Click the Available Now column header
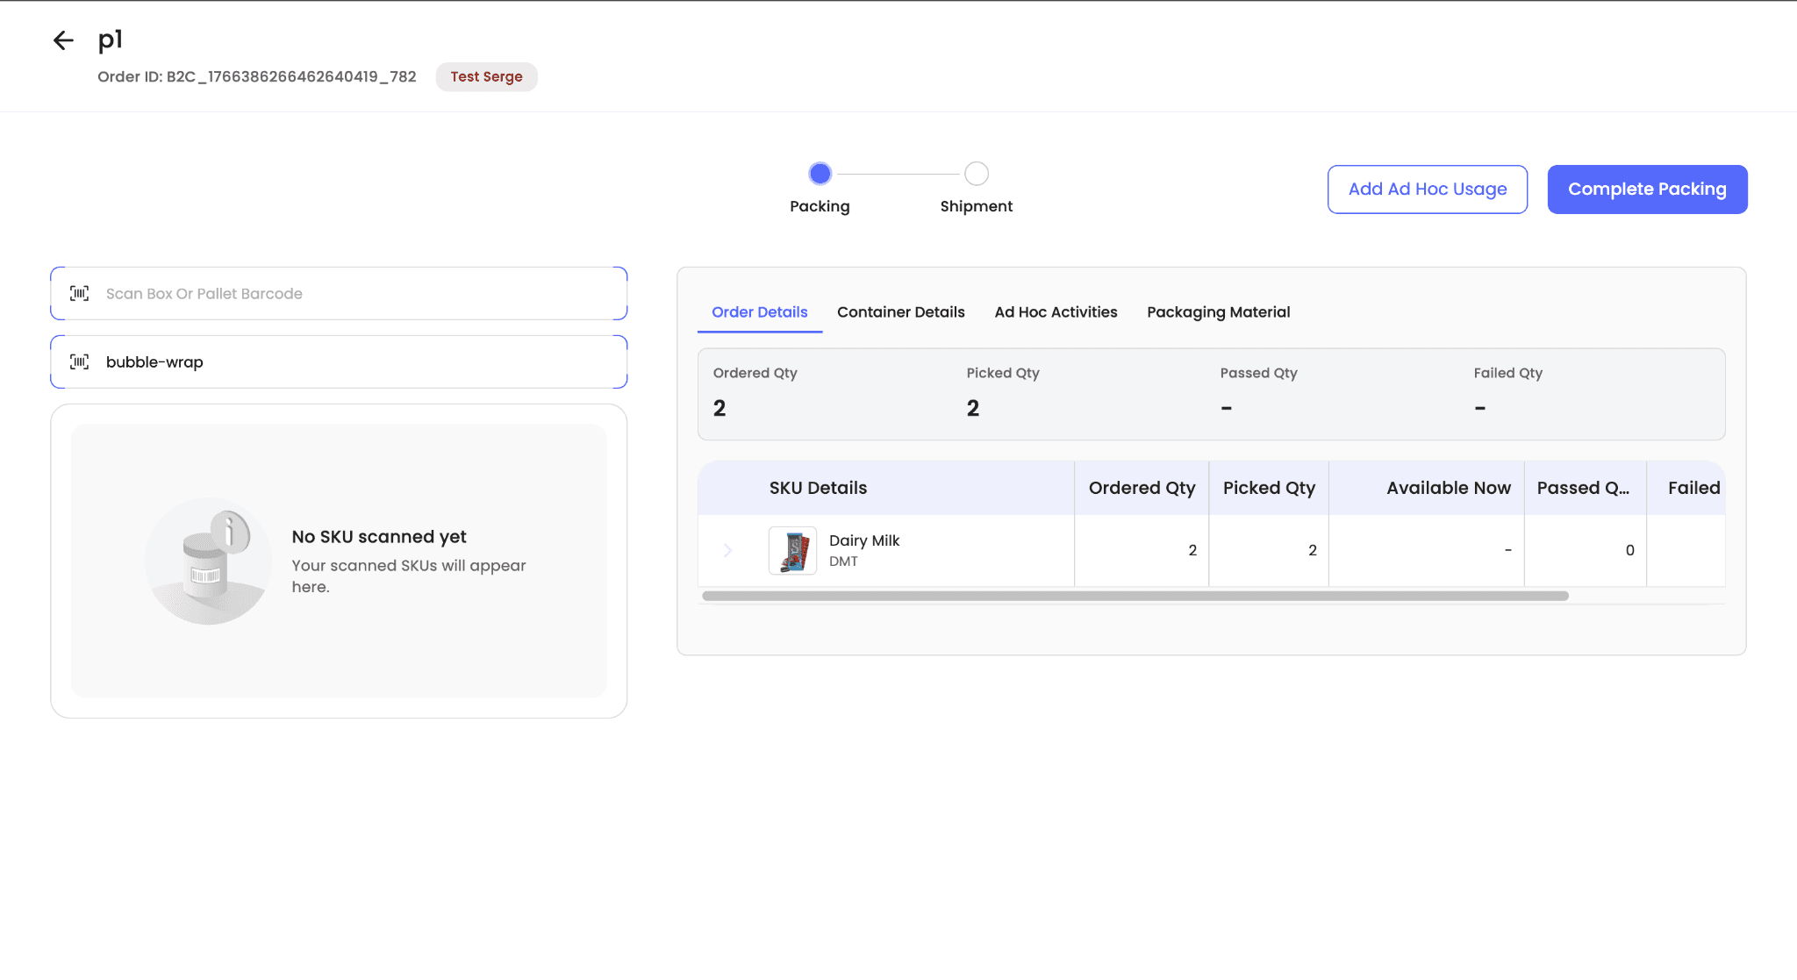 point(1448,488)
